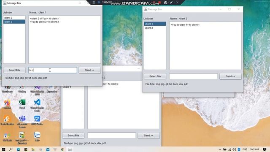Open Sticky Notes dark icon in taskbar
This screenshot has width=270, height=152.
[x=26, y=149]
